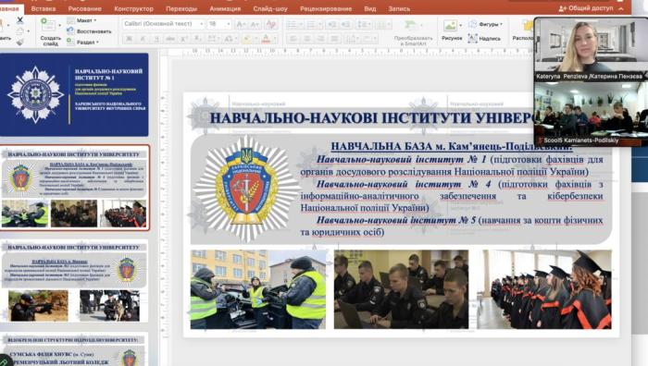The height and width of the screenshot is (366, 648).
Task: Collapse the ribbon with the chevron
Action: [x=621, y=8]
